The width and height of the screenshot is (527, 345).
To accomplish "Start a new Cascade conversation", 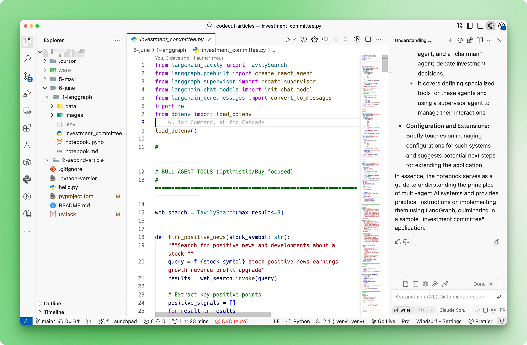I will (x=450, y=40).
